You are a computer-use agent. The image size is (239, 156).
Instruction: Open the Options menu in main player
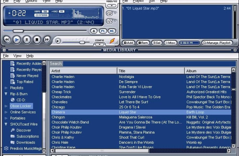click(x=31, y=1)
